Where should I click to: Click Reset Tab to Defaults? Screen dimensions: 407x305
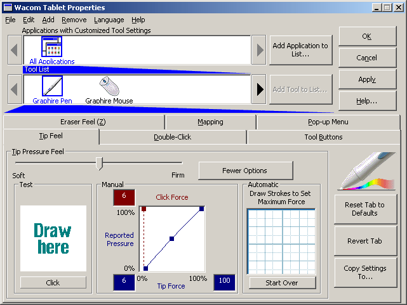coord(365,209)
